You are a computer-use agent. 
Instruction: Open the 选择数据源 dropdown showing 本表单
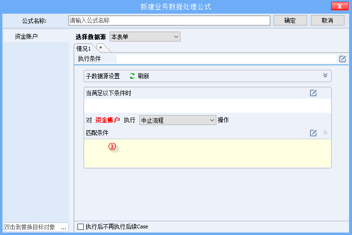tap(145, 37)
